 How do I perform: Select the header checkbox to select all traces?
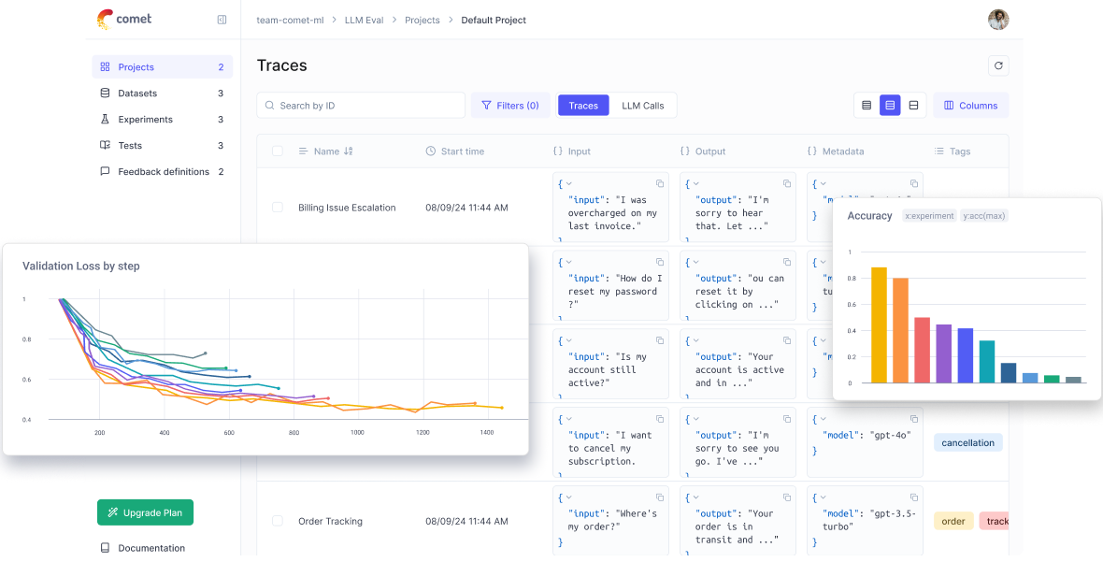tap(277, 151)
